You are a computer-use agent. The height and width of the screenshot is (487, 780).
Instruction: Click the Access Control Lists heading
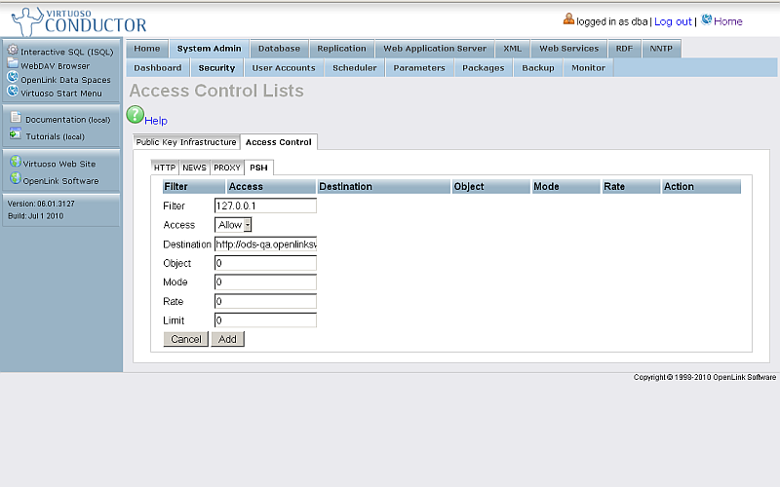click(x=216, y=91)
